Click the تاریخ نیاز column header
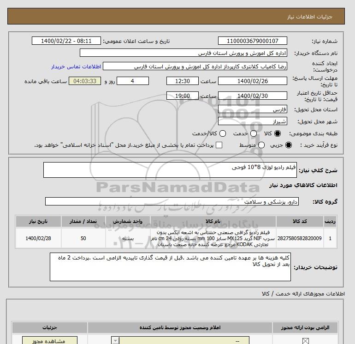Viewport: 355px width, 344px height. point(38,221)
